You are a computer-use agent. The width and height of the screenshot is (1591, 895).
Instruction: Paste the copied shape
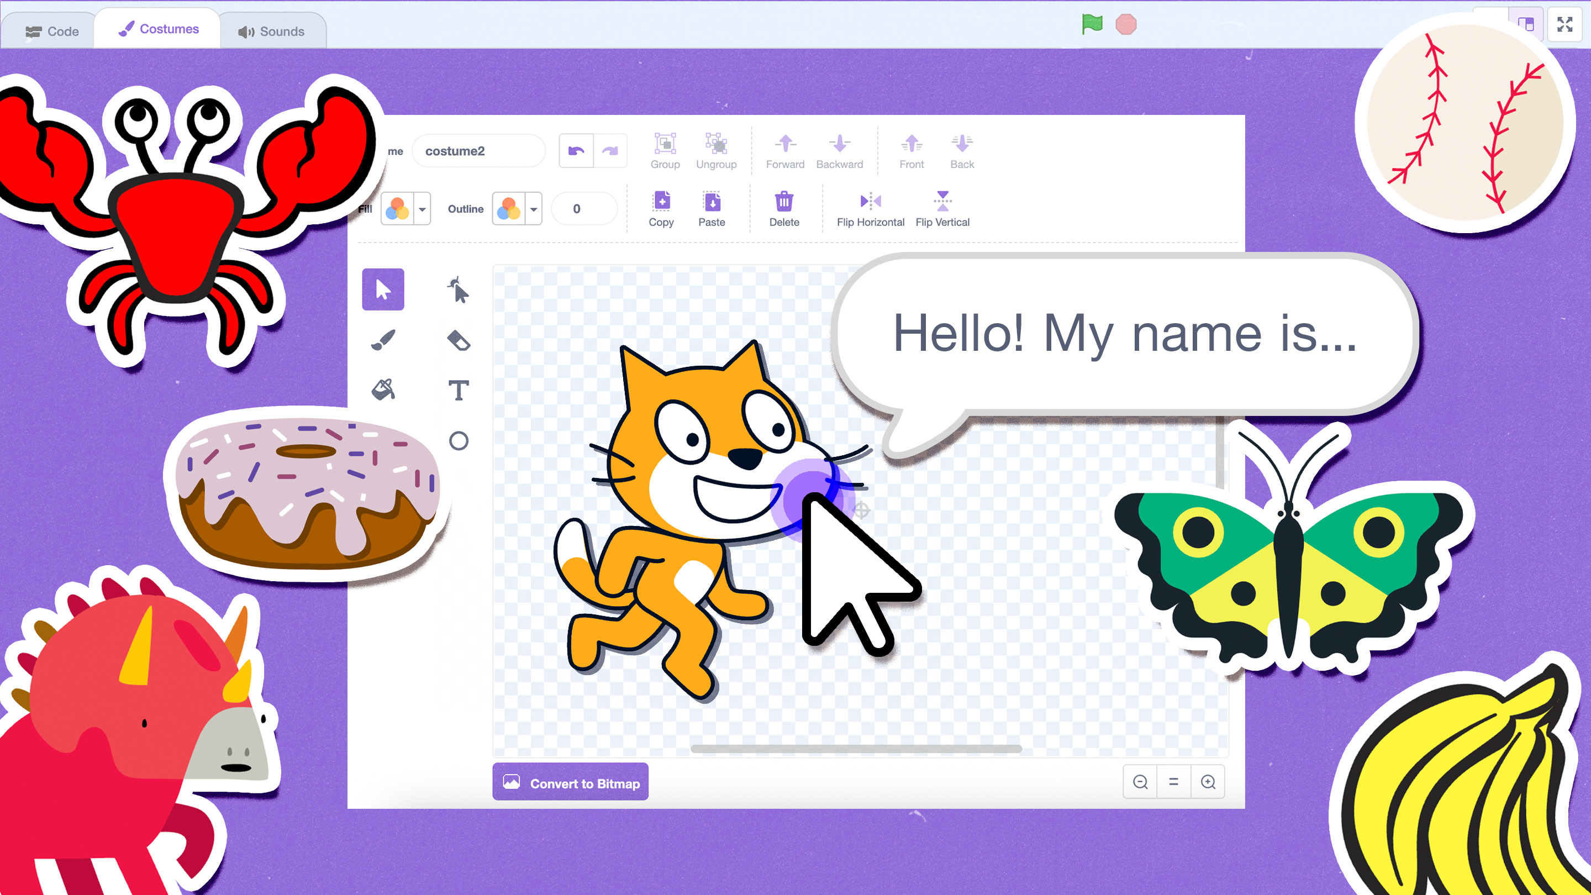pyautogui.click(x=712, y=209)
